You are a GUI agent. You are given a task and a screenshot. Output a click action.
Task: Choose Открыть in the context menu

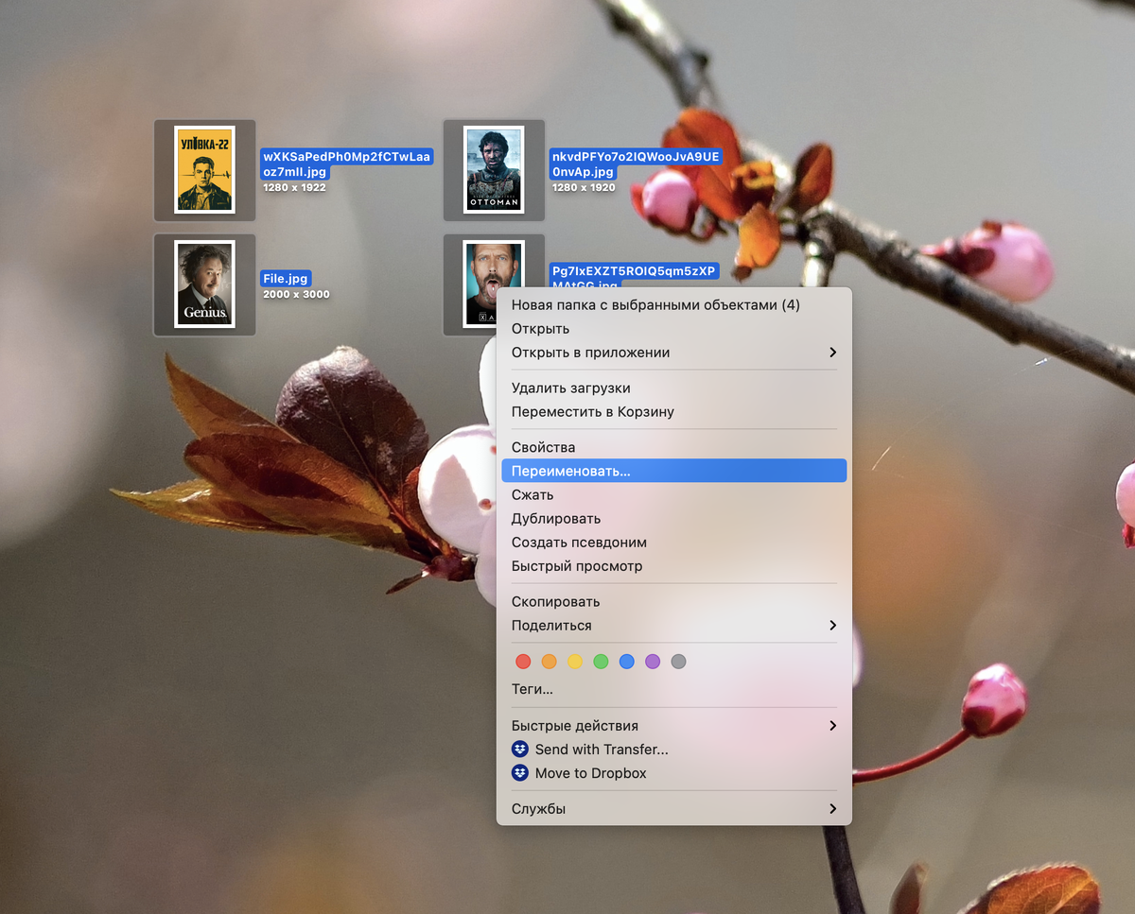click(674, 329)
